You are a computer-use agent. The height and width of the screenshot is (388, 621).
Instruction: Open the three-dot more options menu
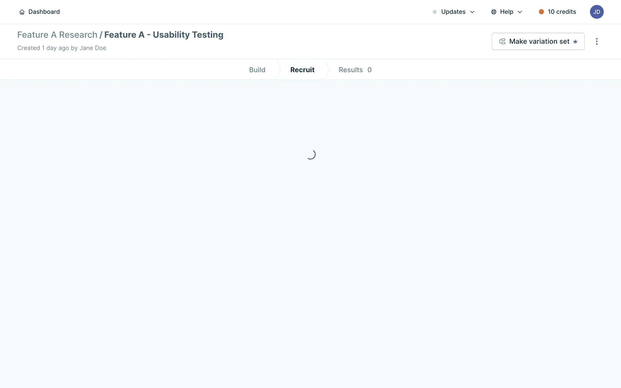point(596,41)
